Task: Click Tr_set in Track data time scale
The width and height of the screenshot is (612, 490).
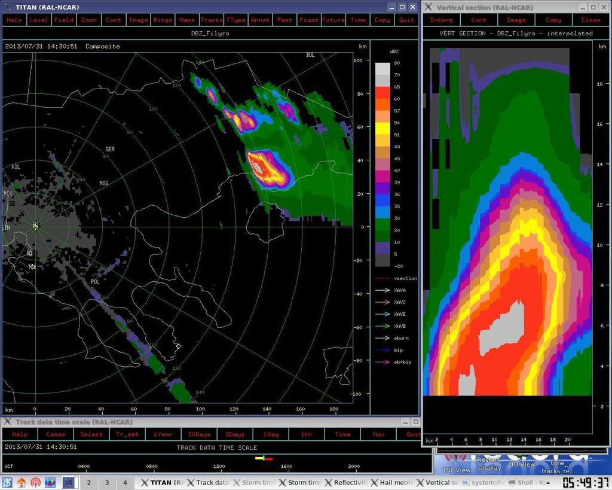Action: point(127,434)
